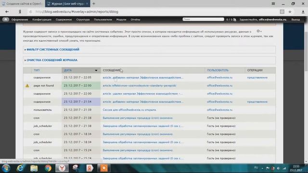The width and height of the screenshot is (308, 173).
Task: Click warning icon on page not found row
Action: 27,86
